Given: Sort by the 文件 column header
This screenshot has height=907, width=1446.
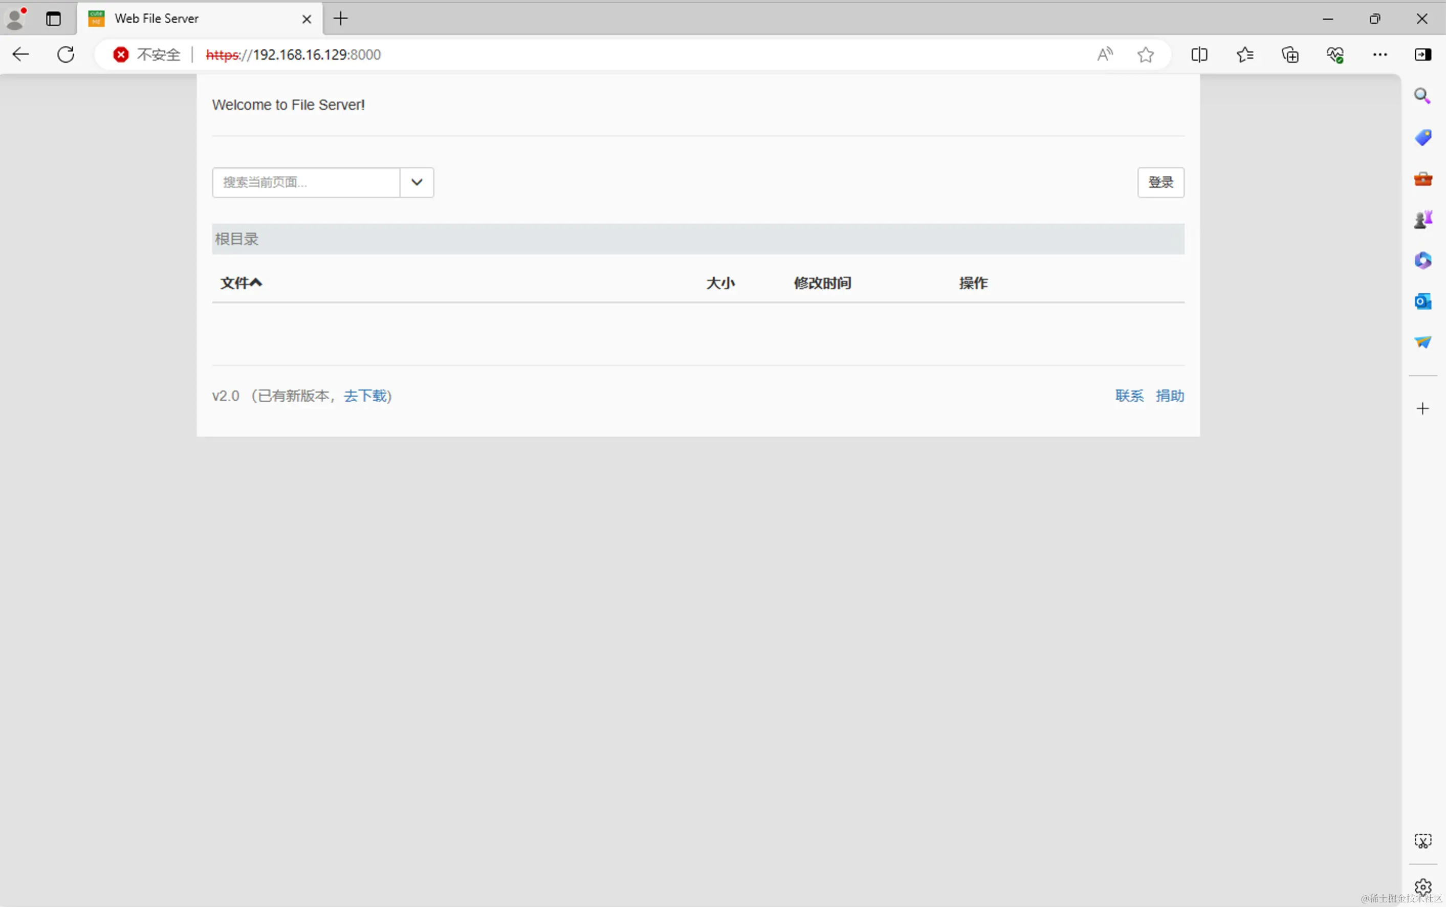Looking at the screenshot, I should 241,283.
